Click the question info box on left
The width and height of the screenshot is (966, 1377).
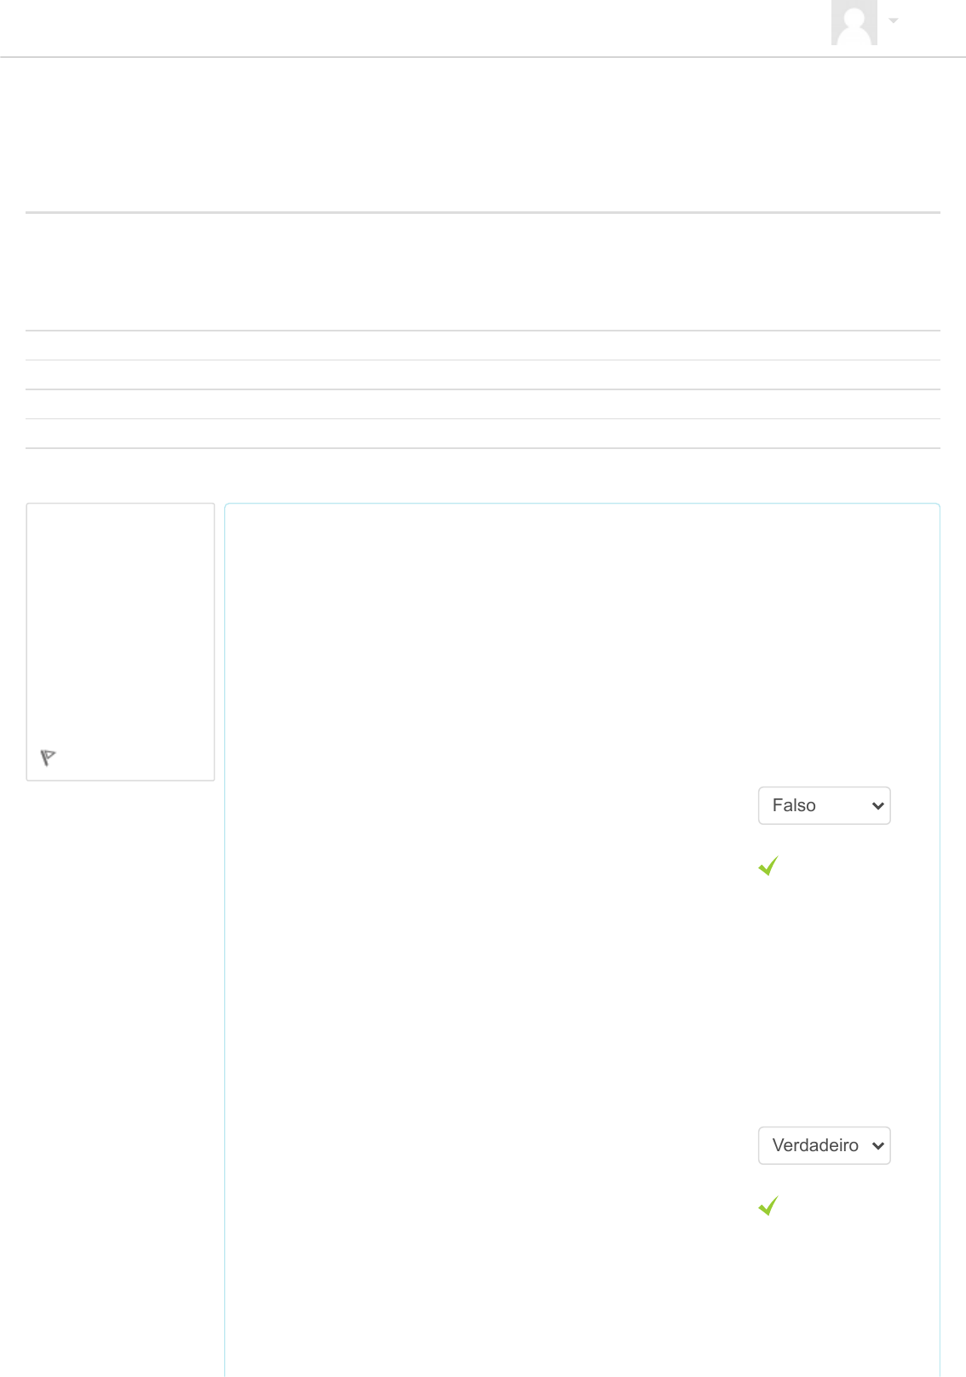pos(120,642)
